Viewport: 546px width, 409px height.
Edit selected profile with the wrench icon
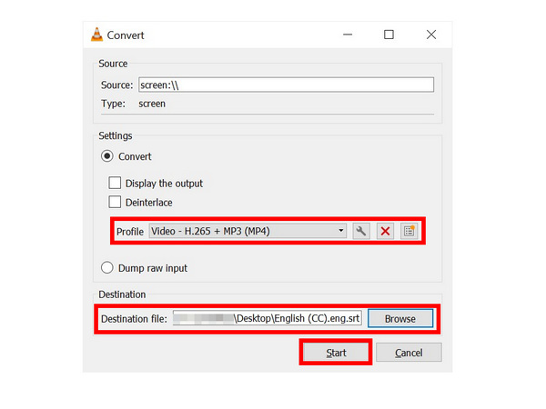click(x=361, y=231)
